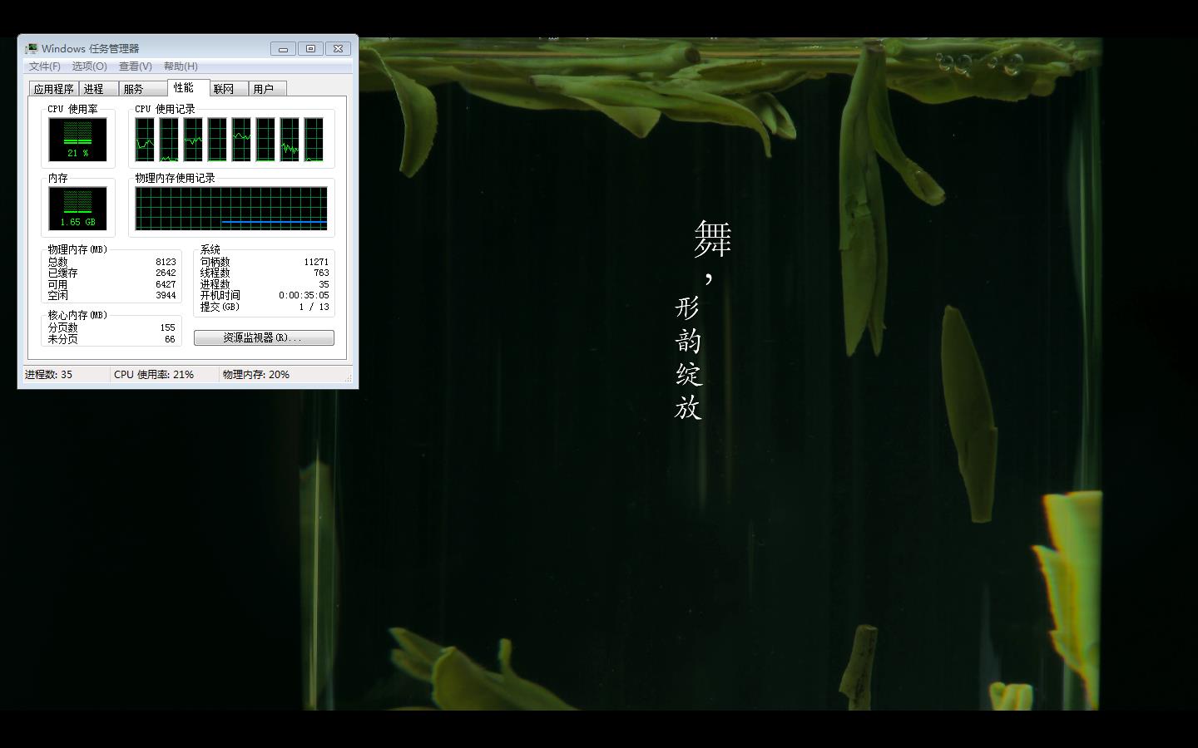Click the last CPU history graph
Screen dimensions: 1198x748
click(x=314, y=139)
